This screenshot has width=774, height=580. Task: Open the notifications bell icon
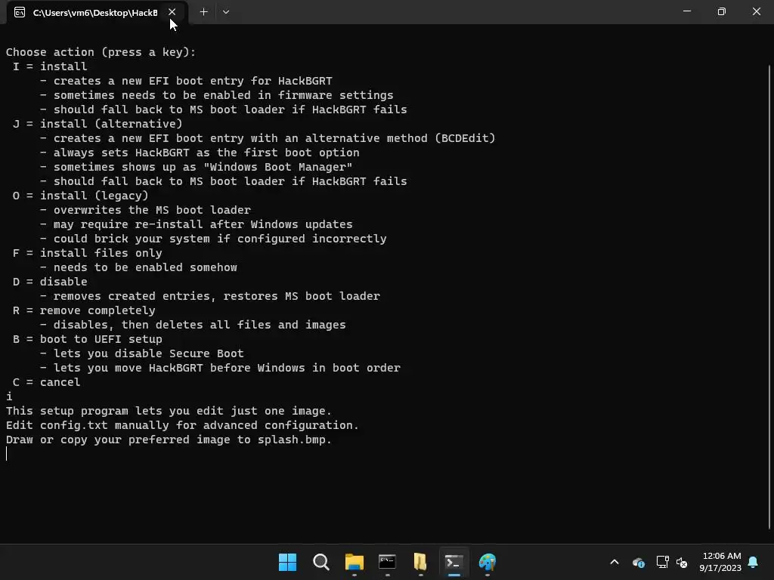pos(753,562)
